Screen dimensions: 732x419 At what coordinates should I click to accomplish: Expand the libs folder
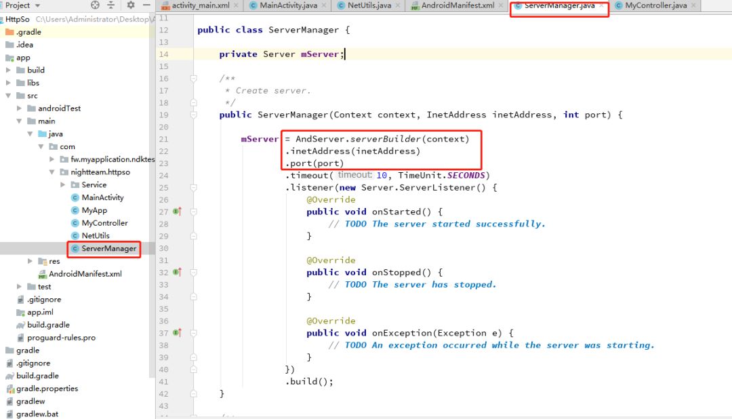point(8,83)
